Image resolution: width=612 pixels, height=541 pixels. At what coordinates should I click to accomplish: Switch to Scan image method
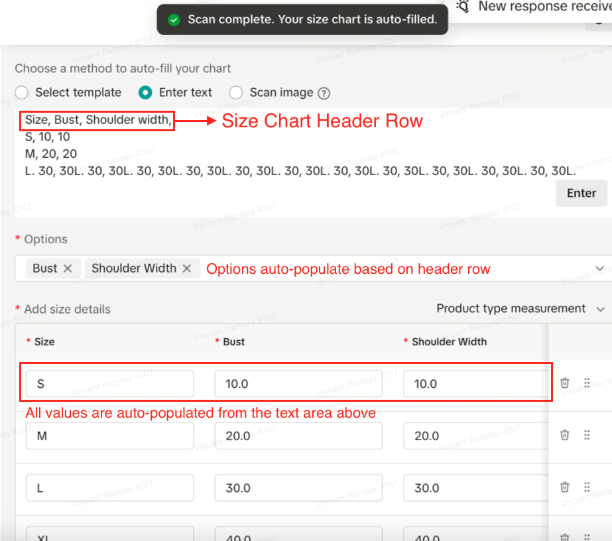[236, 93]
